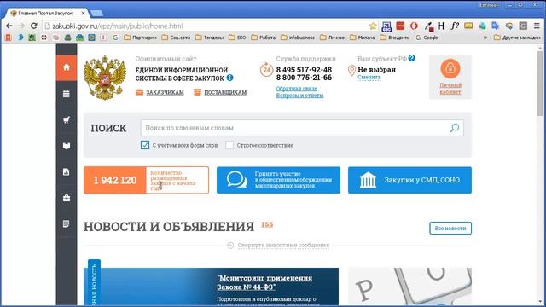Click the location pin icon near Не выбран
Image resolution: width=546 pixels, height=307 pixels.
351,70
